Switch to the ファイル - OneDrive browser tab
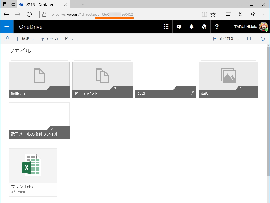 point(42,4)
